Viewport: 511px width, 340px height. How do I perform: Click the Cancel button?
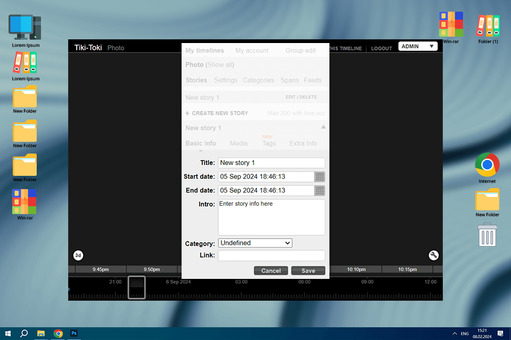pyautogui.click(x=271, y=271)
